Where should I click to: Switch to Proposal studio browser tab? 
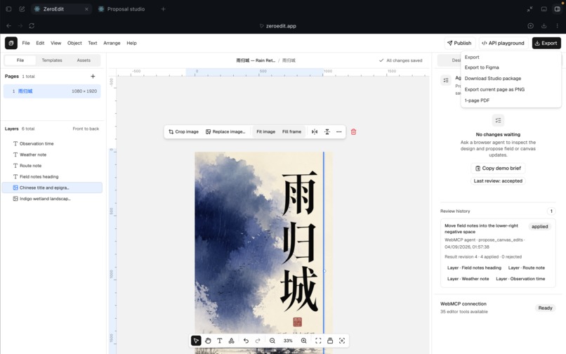[122, 9]
